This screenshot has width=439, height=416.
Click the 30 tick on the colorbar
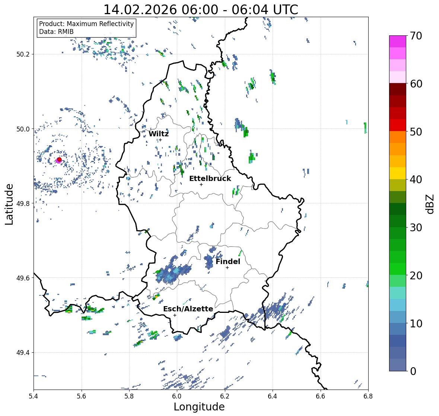(x=416, y=227)
